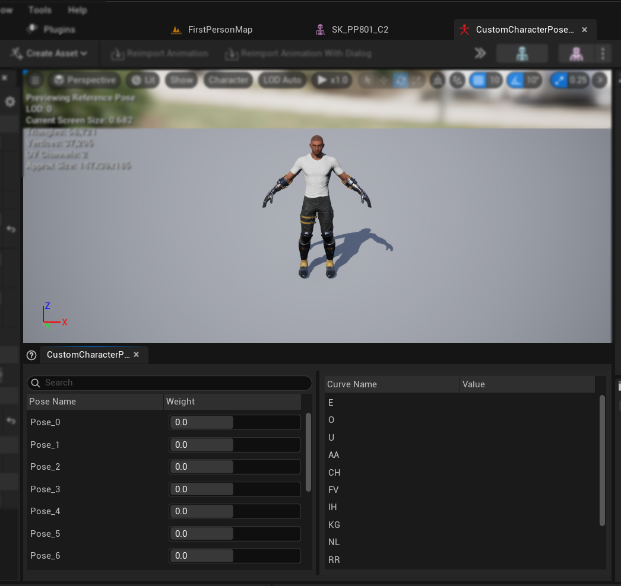Screen dimensions: 621x586
Task: Open the viewport hamburger menu icon
Action: click(x=34, y=80)
